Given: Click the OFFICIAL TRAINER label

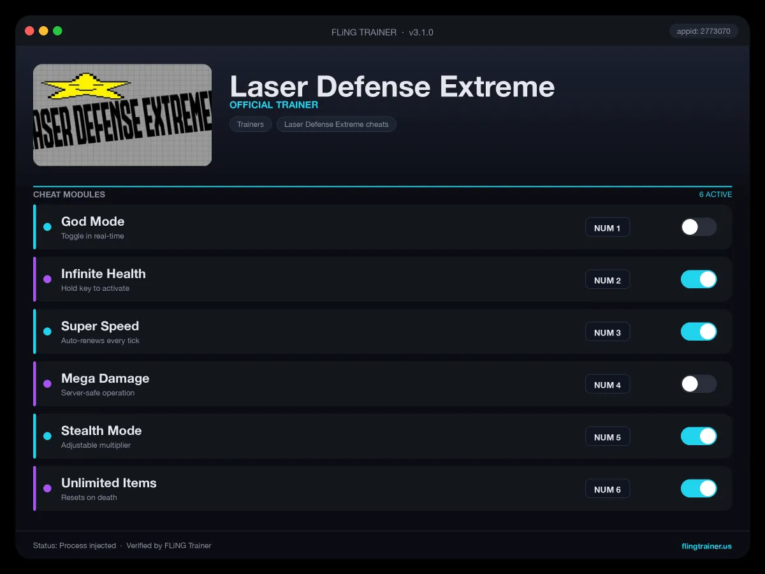Looking at the screenshot, I should pyautogui.click(x=273, y=105).
